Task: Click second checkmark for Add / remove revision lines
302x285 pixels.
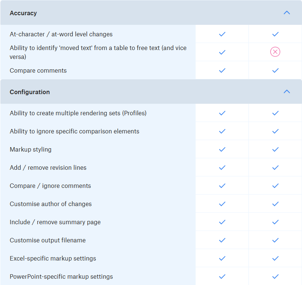Action: 275,168
